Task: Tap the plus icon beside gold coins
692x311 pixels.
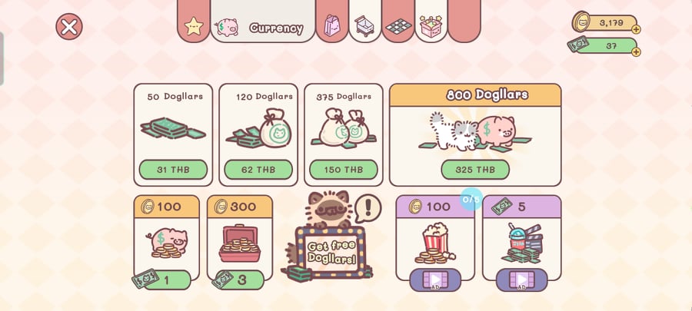Action: [x=636, y=29]
